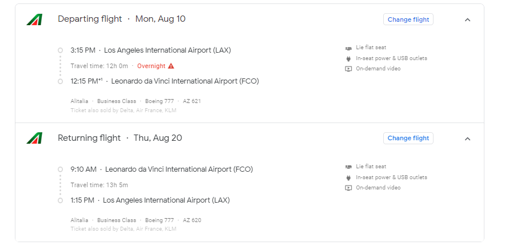
Task: Click the red Overnight warning triangle icon
Action: tap(171, 66)
